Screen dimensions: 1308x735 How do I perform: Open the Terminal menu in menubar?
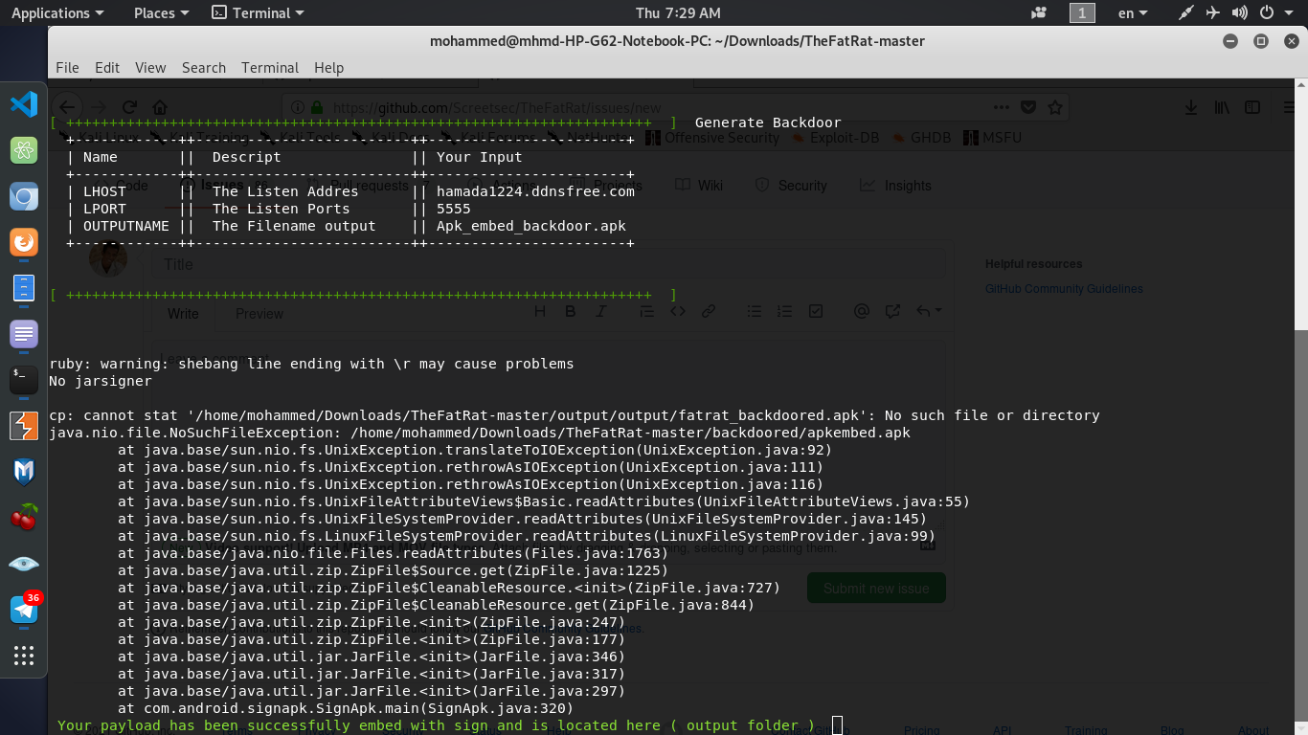click(x=270, y=68)
